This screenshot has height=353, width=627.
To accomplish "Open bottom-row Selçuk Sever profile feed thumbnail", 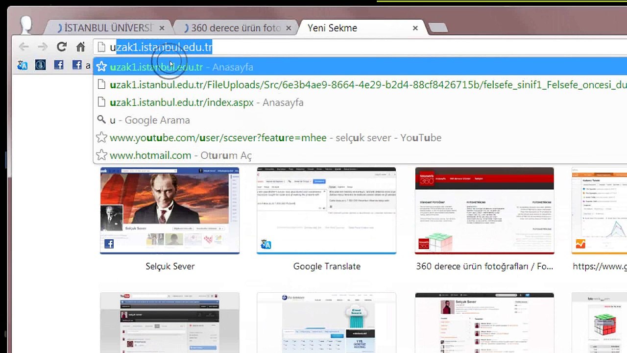I will [484, 323].
